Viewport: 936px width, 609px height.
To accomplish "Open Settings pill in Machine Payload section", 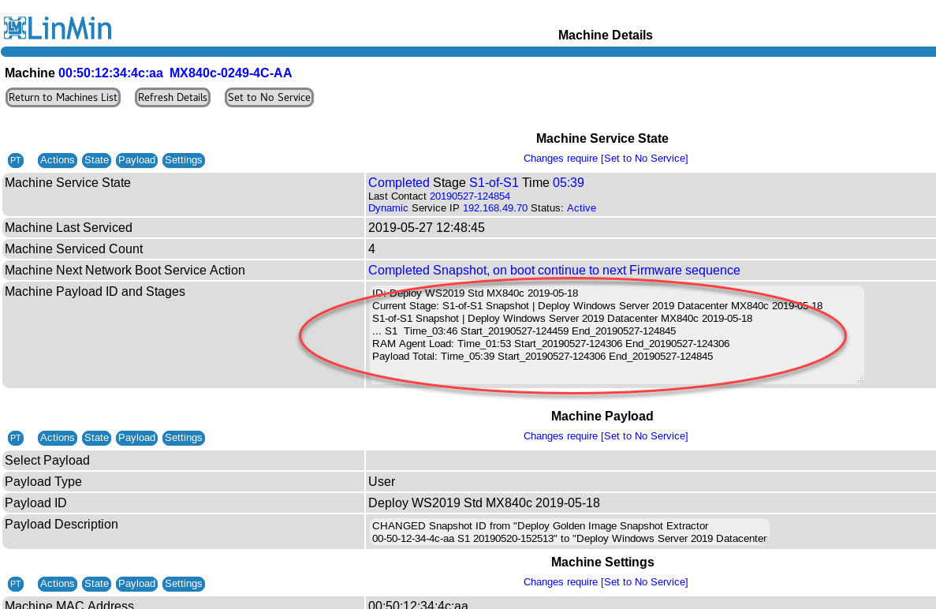I will coord(184,438).
